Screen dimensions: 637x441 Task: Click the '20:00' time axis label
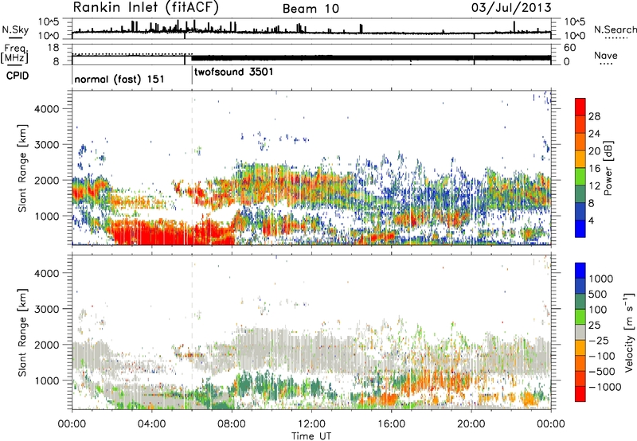tap(471, 424)
